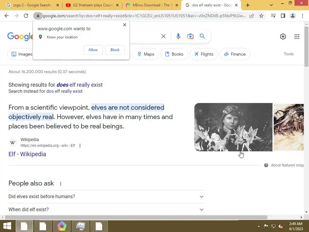Open the colorful pentagon app in taskbar

click(x=62, y=226)
